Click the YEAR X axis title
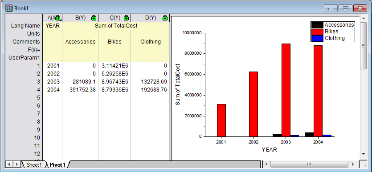This screenshot has width=372, height=172. tap(269, 150)
